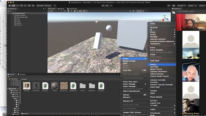This screenshot has width=206, height=116.
Task: Click the Inspector folder asset icon
Action: 174,13
